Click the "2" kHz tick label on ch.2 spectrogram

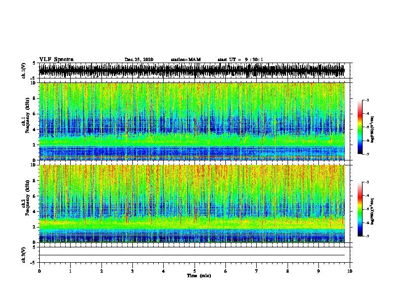(x=35, y=227)
